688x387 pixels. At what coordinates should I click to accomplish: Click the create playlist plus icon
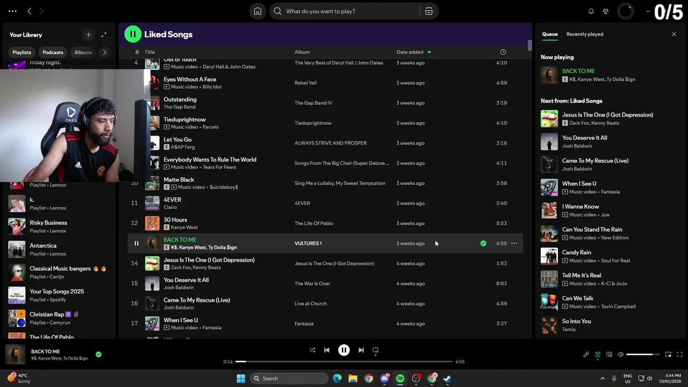(88, 34)
